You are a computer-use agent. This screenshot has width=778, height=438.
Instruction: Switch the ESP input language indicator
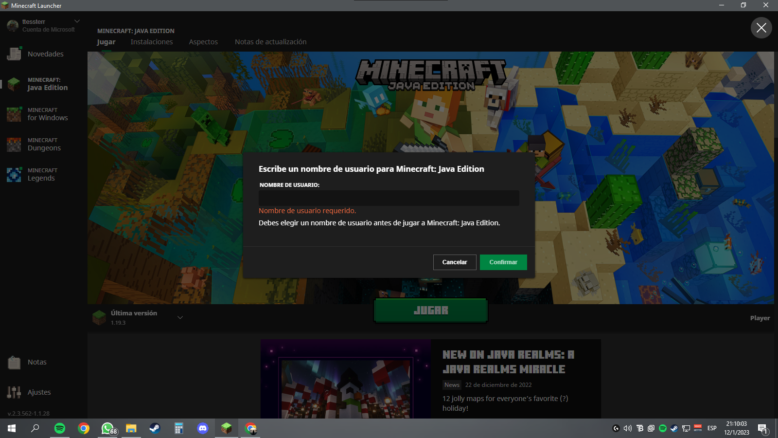click(x=712, y=428)
